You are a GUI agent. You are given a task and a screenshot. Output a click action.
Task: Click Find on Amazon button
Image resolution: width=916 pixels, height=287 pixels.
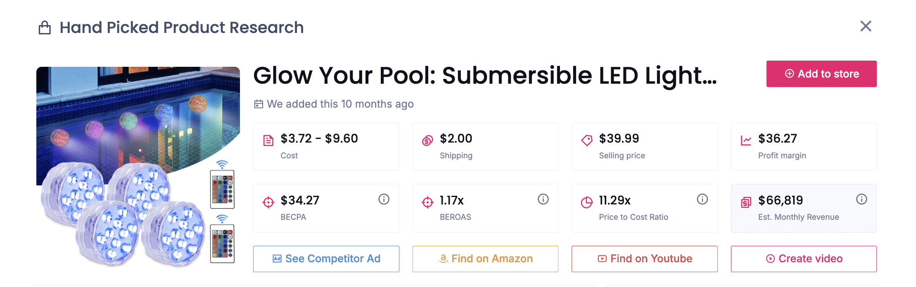[x=485, y=259]
